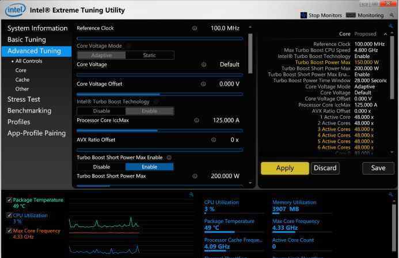Open Benchmarking section
The height and width of the screenshot is (258, 399).
pos(29,111)
